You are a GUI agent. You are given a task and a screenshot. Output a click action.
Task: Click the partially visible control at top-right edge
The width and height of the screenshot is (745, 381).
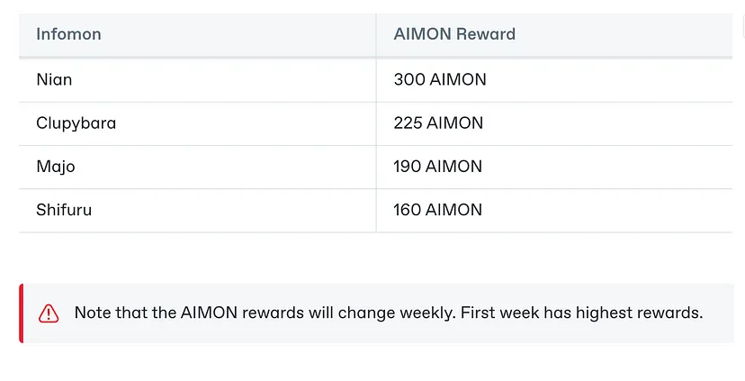[x=743, y=25]
